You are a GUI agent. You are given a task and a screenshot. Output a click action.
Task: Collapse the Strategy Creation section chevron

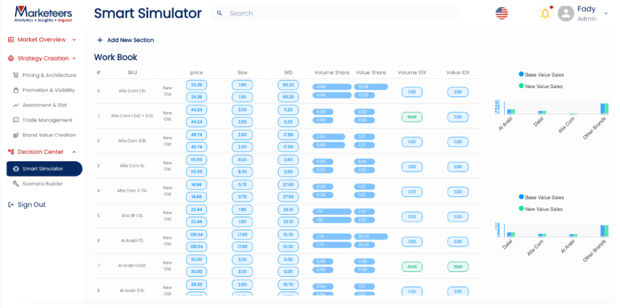(x=75, y=58)
